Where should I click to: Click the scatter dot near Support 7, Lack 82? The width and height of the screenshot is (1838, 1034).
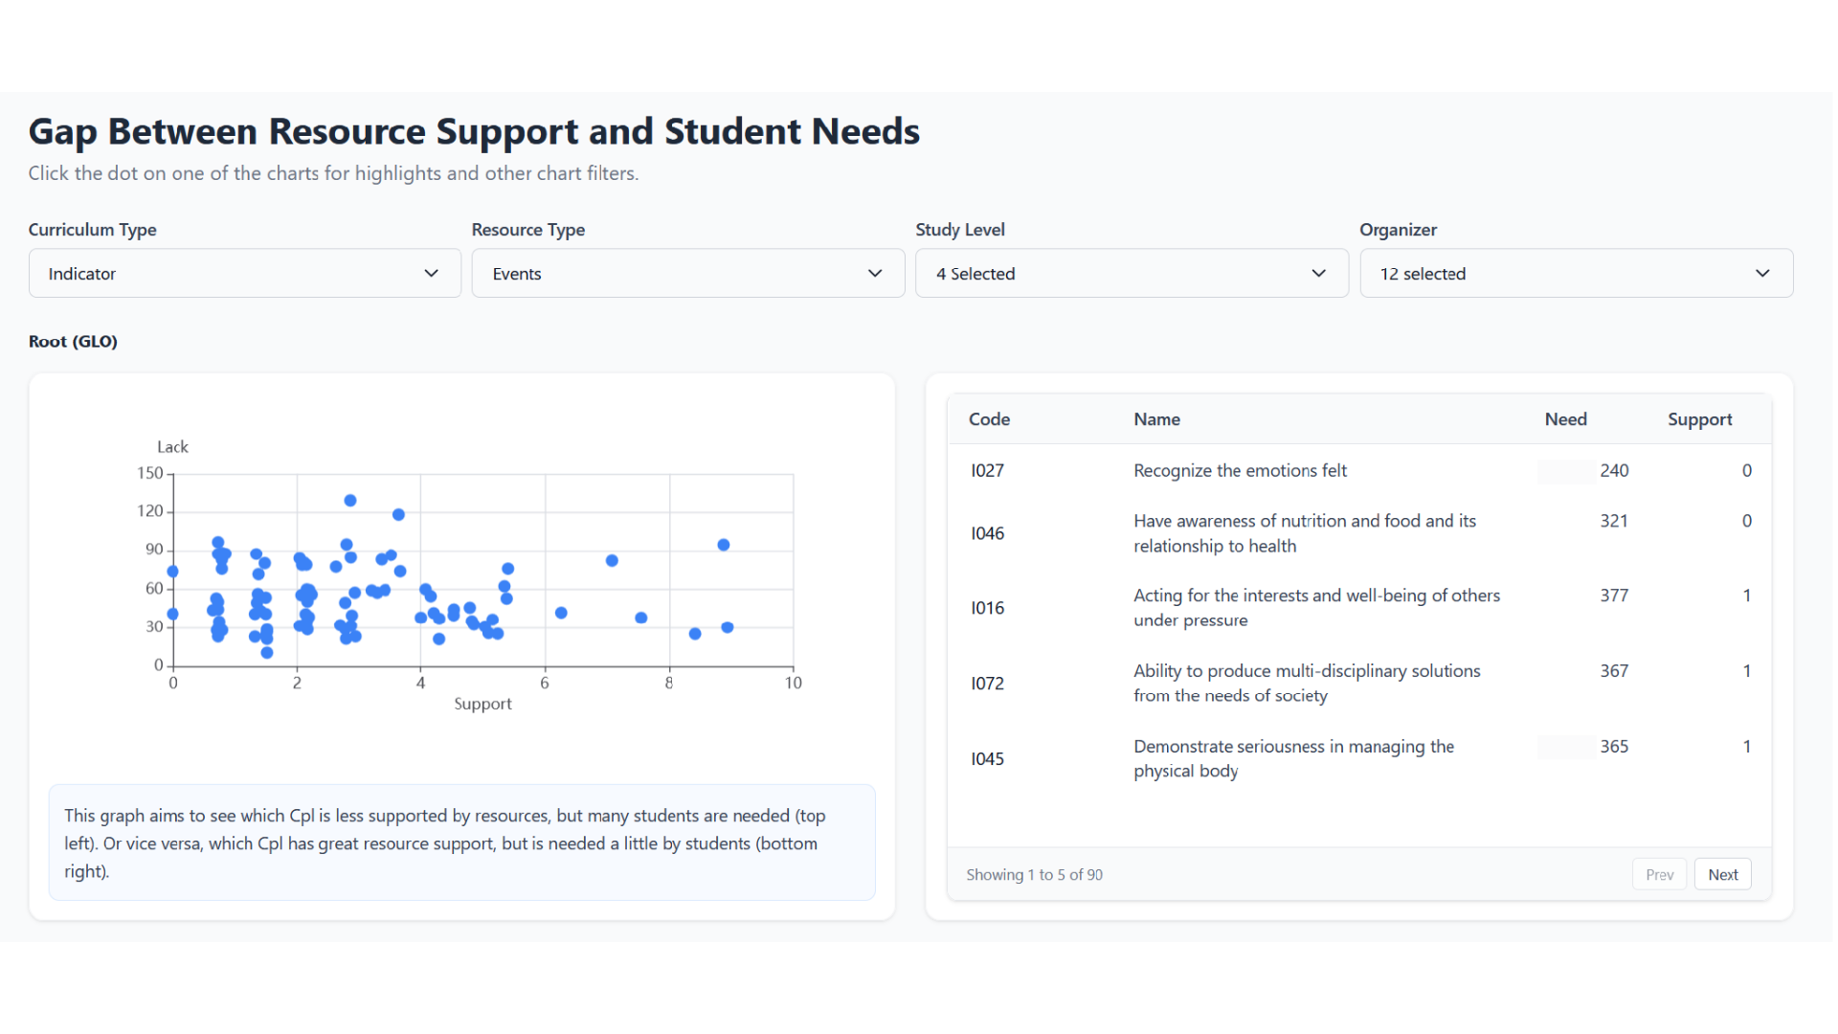coord(612,561)
